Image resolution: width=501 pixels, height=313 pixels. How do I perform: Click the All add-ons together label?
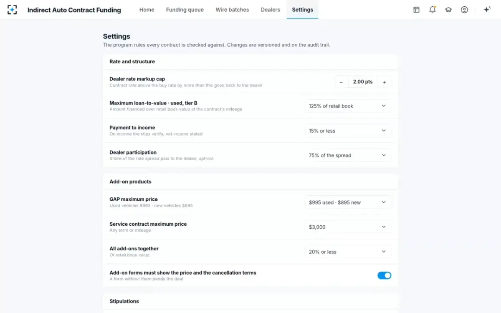[134, 249]
